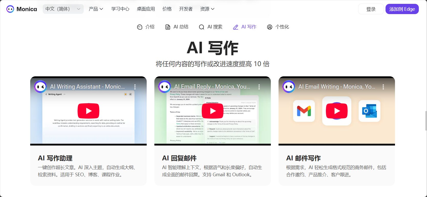Open the AI Email Reply video title link
This screenshot has width=427, height=197.
tap(212, 87)
